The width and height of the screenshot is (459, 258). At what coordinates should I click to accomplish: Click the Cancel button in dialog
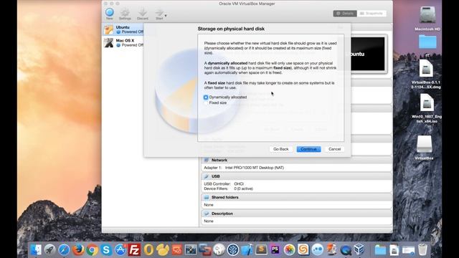coord(334,149)
